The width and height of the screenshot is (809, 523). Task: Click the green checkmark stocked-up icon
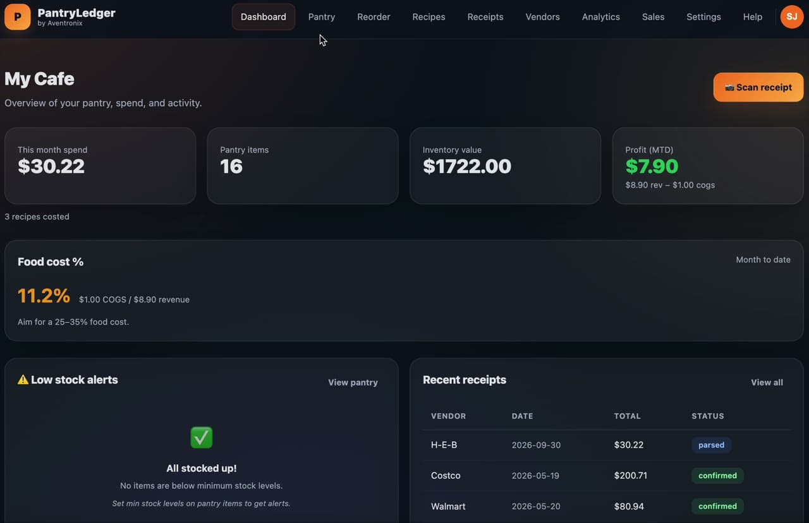[202, 437]
